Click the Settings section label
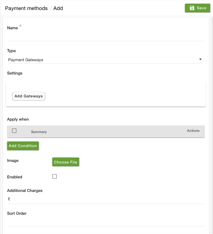213x234 pixels. 15,73
